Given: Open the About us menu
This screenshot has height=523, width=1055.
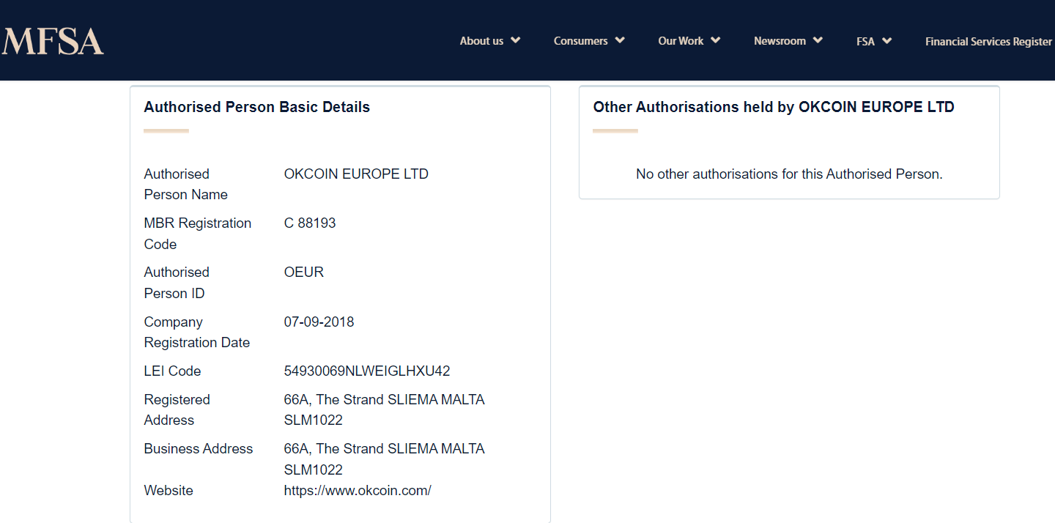Looking at the screenshot, I should coord(481,41).
